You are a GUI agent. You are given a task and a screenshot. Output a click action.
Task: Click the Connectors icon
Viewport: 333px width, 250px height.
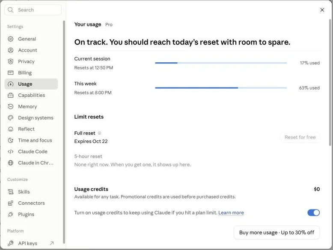pos(11,203)
